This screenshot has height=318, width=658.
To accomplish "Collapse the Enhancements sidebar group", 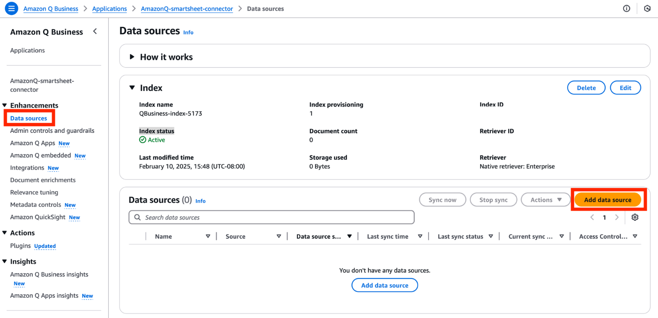I will pyautogui.click(x=5, y=105).
